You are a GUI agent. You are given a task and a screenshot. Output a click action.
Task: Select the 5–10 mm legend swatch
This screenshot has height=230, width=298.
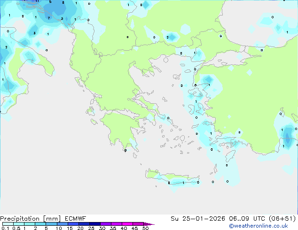(x=51, y=224)
